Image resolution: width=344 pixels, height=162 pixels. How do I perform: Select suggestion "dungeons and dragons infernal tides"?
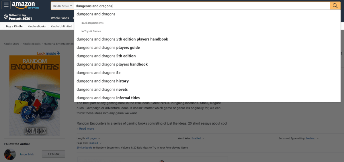(x=207, y=98)
